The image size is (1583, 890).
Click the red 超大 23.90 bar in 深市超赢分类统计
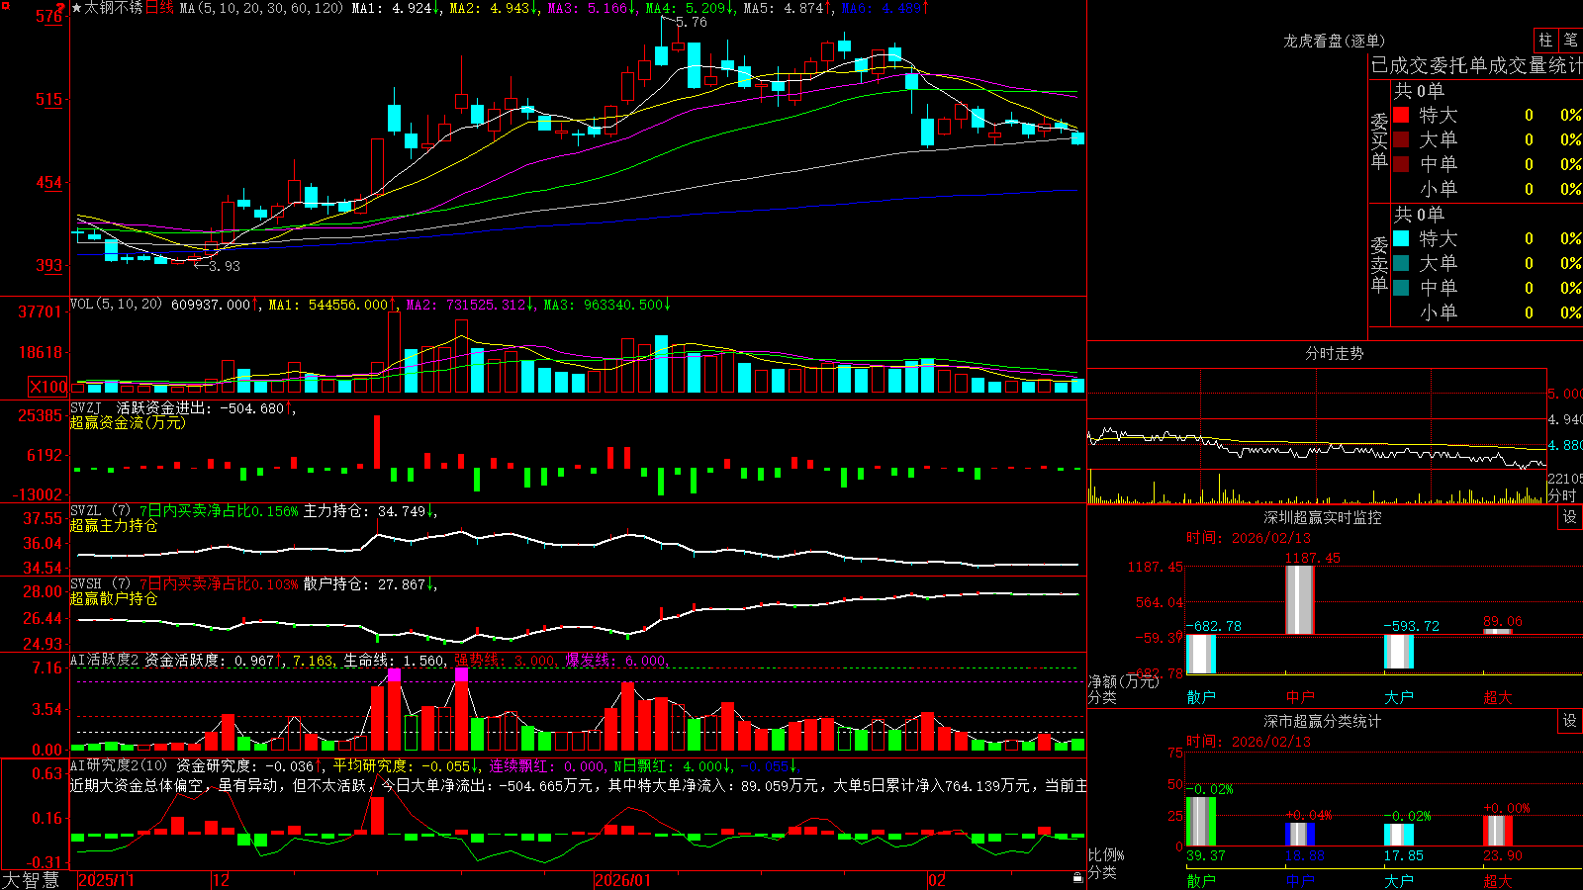(x=1497, y=832)
